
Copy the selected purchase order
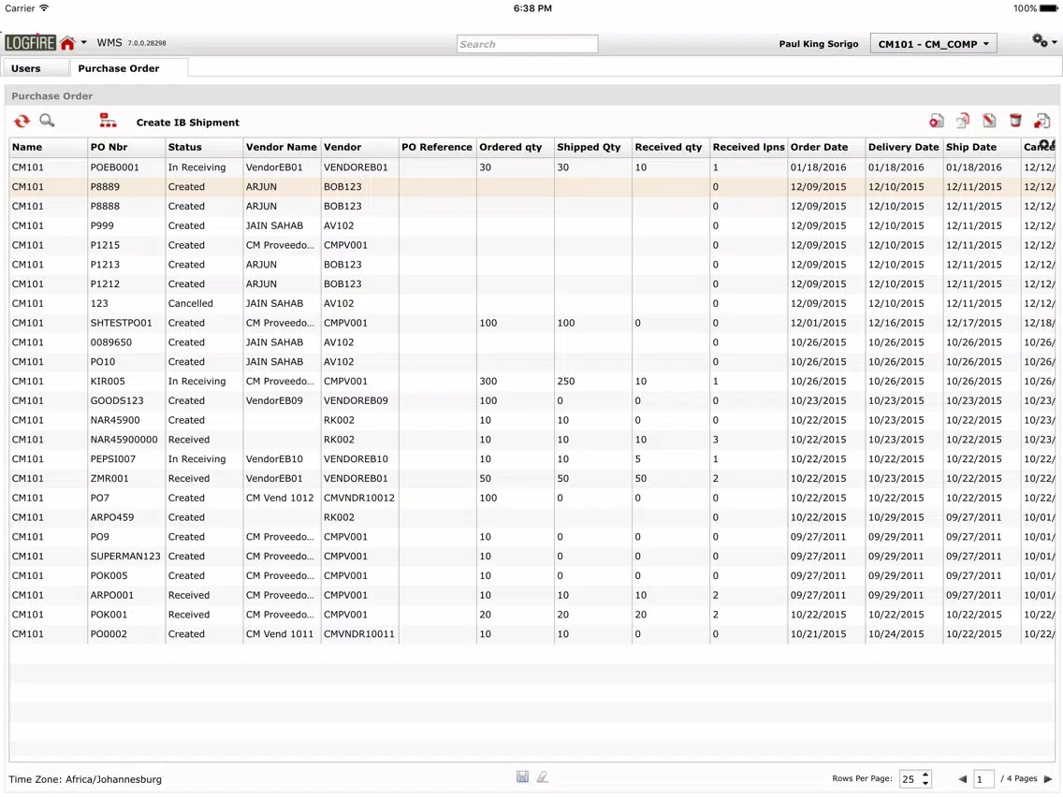pos(963,122)
